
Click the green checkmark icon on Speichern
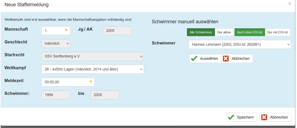click(x=231, y=118)
